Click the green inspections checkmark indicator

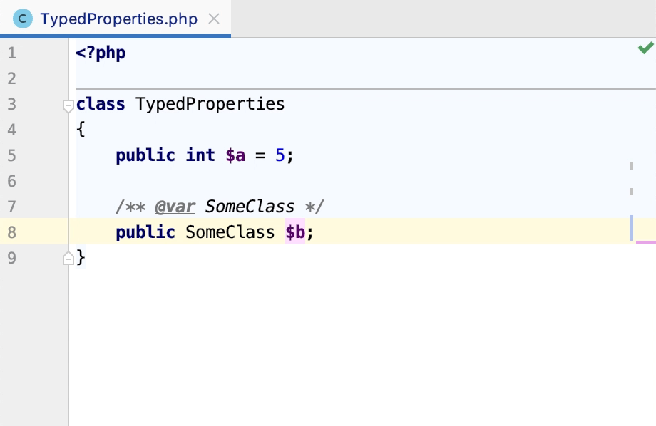645,47
